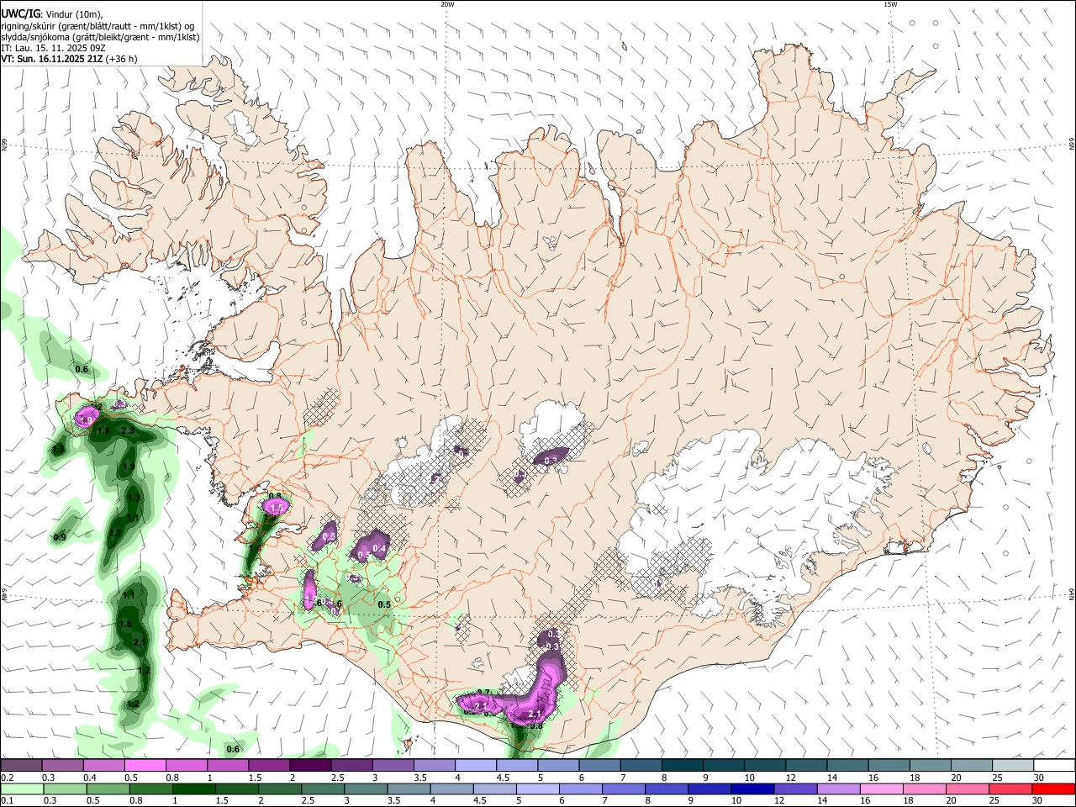Click the 0.4 snow value in the purple patch
This screenshot has width=1076, height=807.
tap(379, 549)
